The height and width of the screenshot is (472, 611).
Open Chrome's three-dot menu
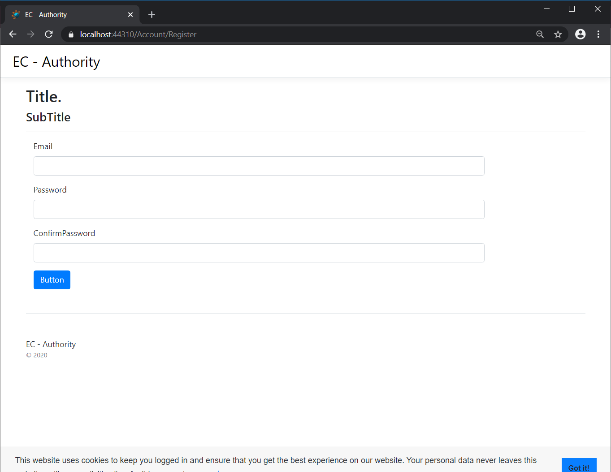pos(598,34)
